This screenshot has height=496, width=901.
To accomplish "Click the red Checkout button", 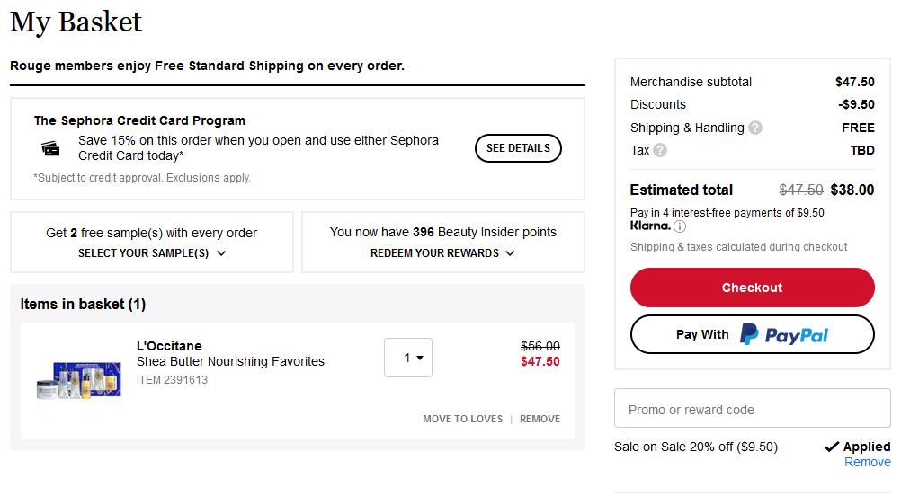I will [x=752, y=288].
